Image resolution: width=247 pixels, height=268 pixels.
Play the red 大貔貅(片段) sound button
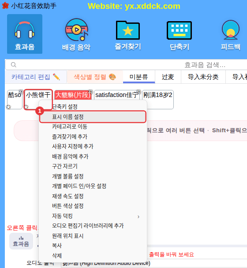[x=73, y=95]
